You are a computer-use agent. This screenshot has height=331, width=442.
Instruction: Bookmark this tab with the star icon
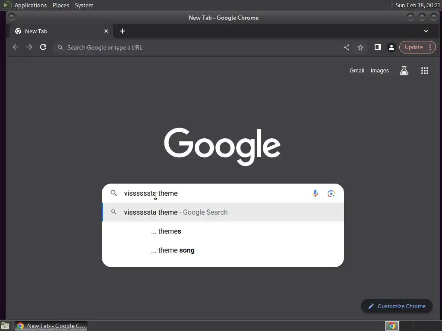(x=360, y=47)
